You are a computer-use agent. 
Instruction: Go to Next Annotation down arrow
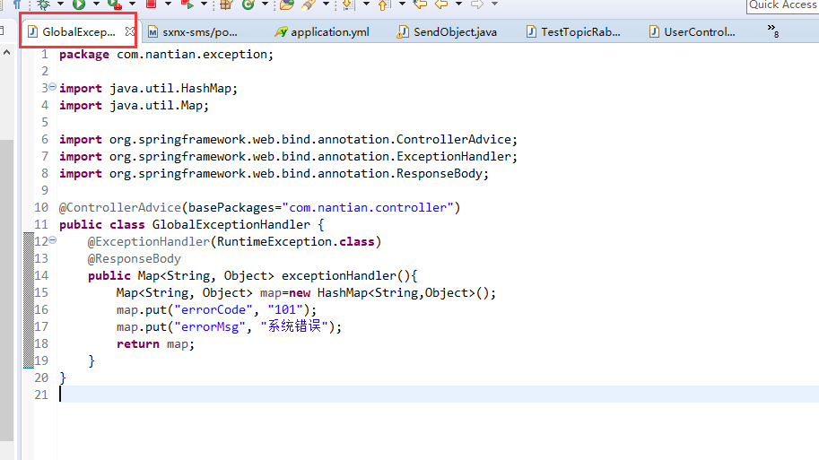(x=348, y=4)
